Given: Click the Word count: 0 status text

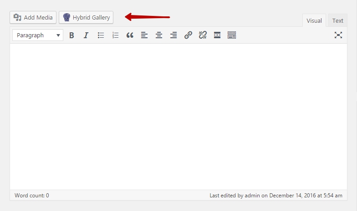Looking at the screenshot, I should click(x=32, y=196).
